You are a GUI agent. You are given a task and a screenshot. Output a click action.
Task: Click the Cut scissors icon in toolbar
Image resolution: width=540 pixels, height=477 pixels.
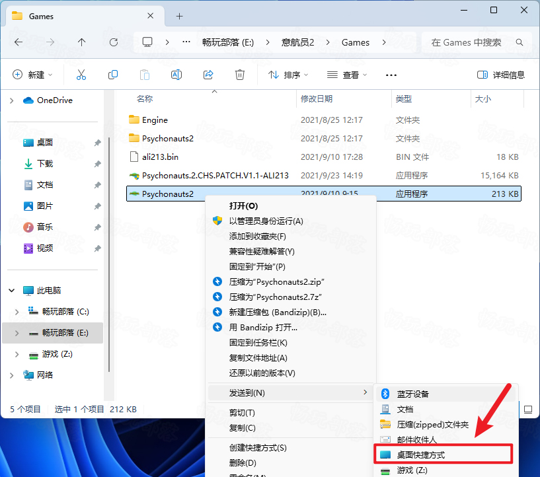[81, 75]
